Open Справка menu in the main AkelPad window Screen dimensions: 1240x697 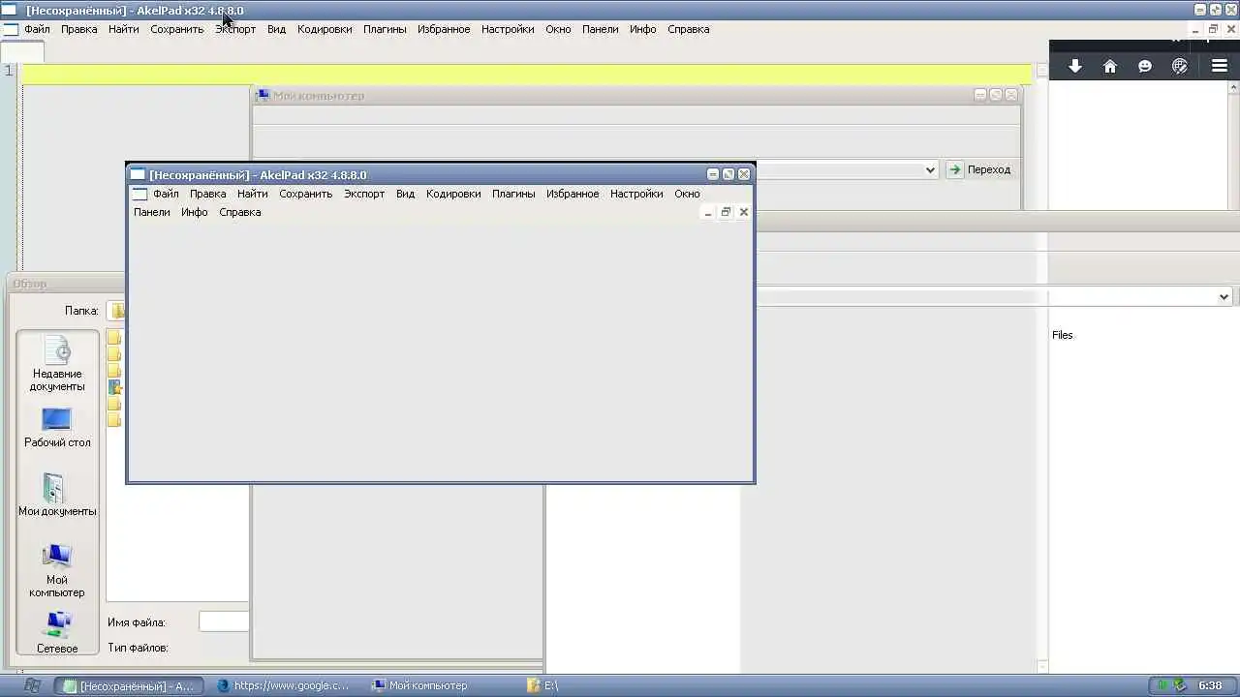coord(689,29)
